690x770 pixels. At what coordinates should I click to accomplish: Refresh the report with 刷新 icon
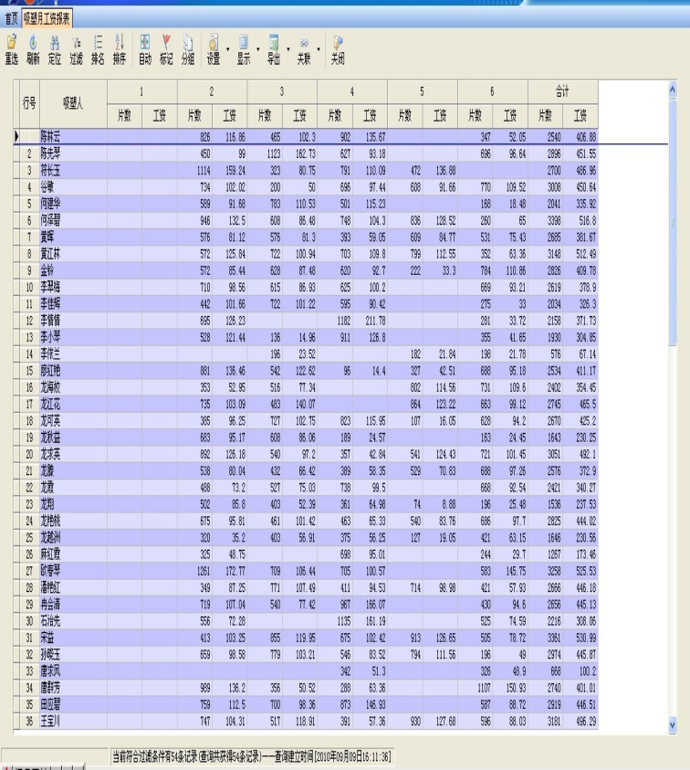(34, 49)
